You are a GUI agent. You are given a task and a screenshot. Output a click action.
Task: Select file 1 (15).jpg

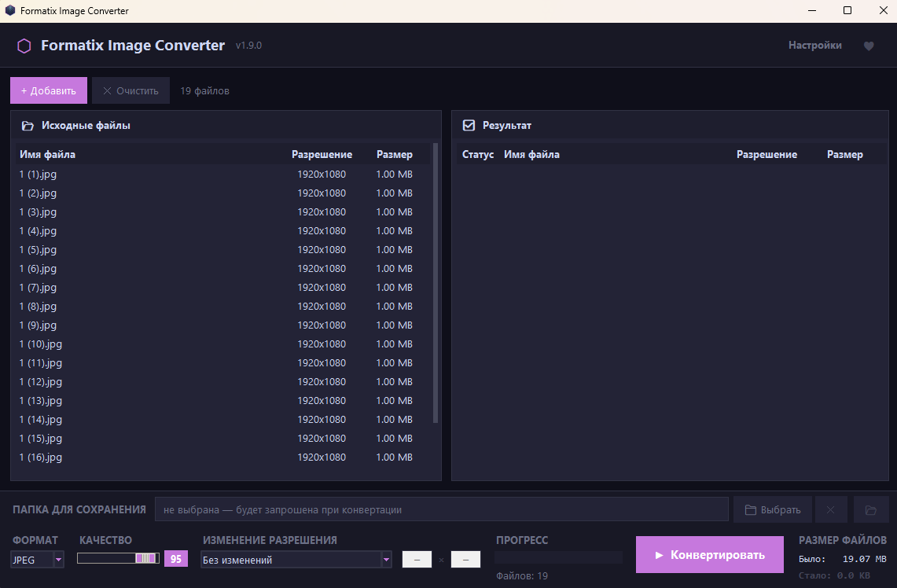[224, 438]
